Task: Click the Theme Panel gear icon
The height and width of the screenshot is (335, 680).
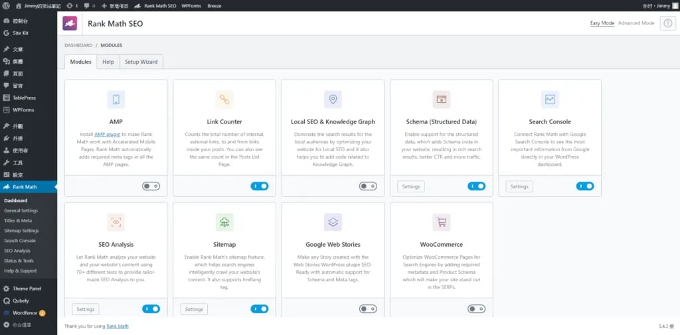Action: pyautogui.click(x=6, y=289)
